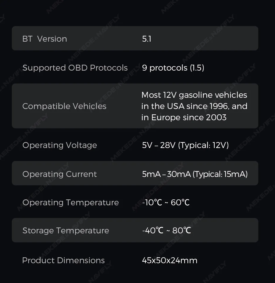Click the 'Operating Current' label
This screenshot has height=283, width=275.
(60, 174)
